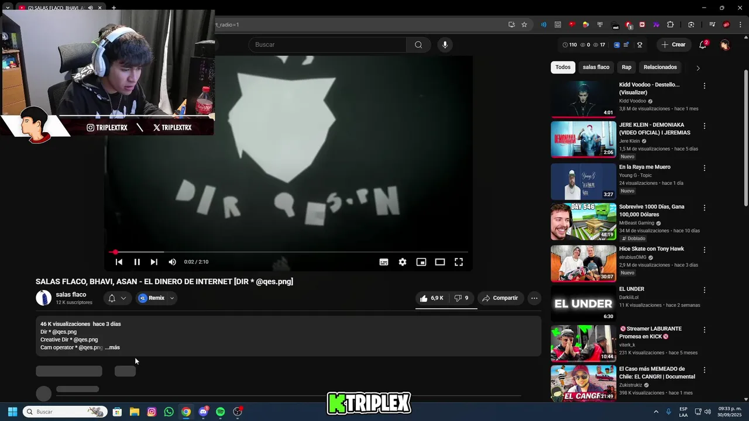Like the video with 6,9 K likes

pos(431,298)
